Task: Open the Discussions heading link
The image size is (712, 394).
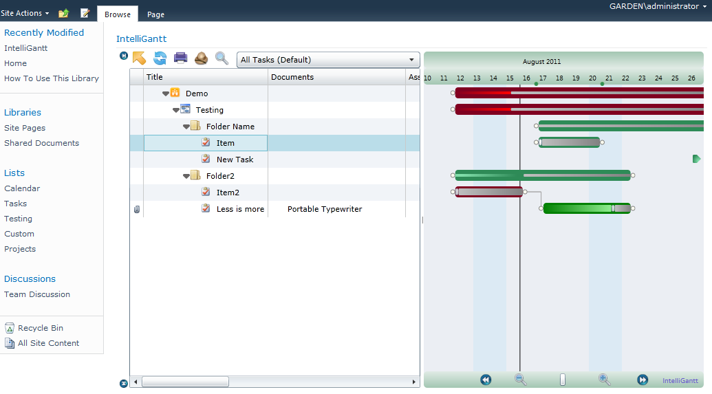Action: pyautogui.click(x=30, y=279)
